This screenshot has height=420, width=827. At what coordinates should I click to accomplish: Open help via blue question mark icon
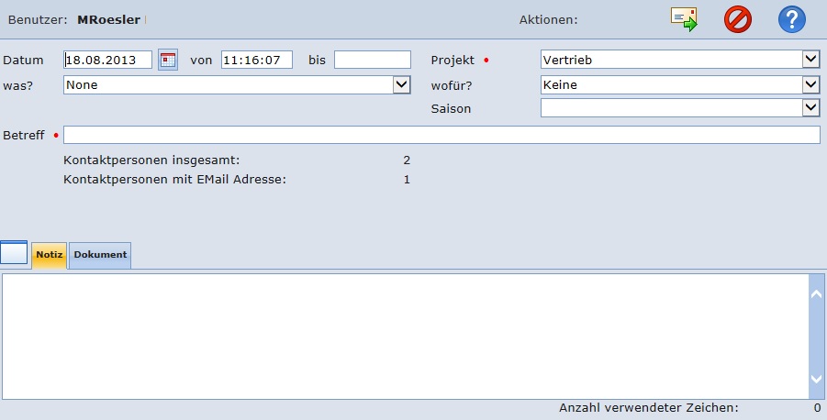791,19
